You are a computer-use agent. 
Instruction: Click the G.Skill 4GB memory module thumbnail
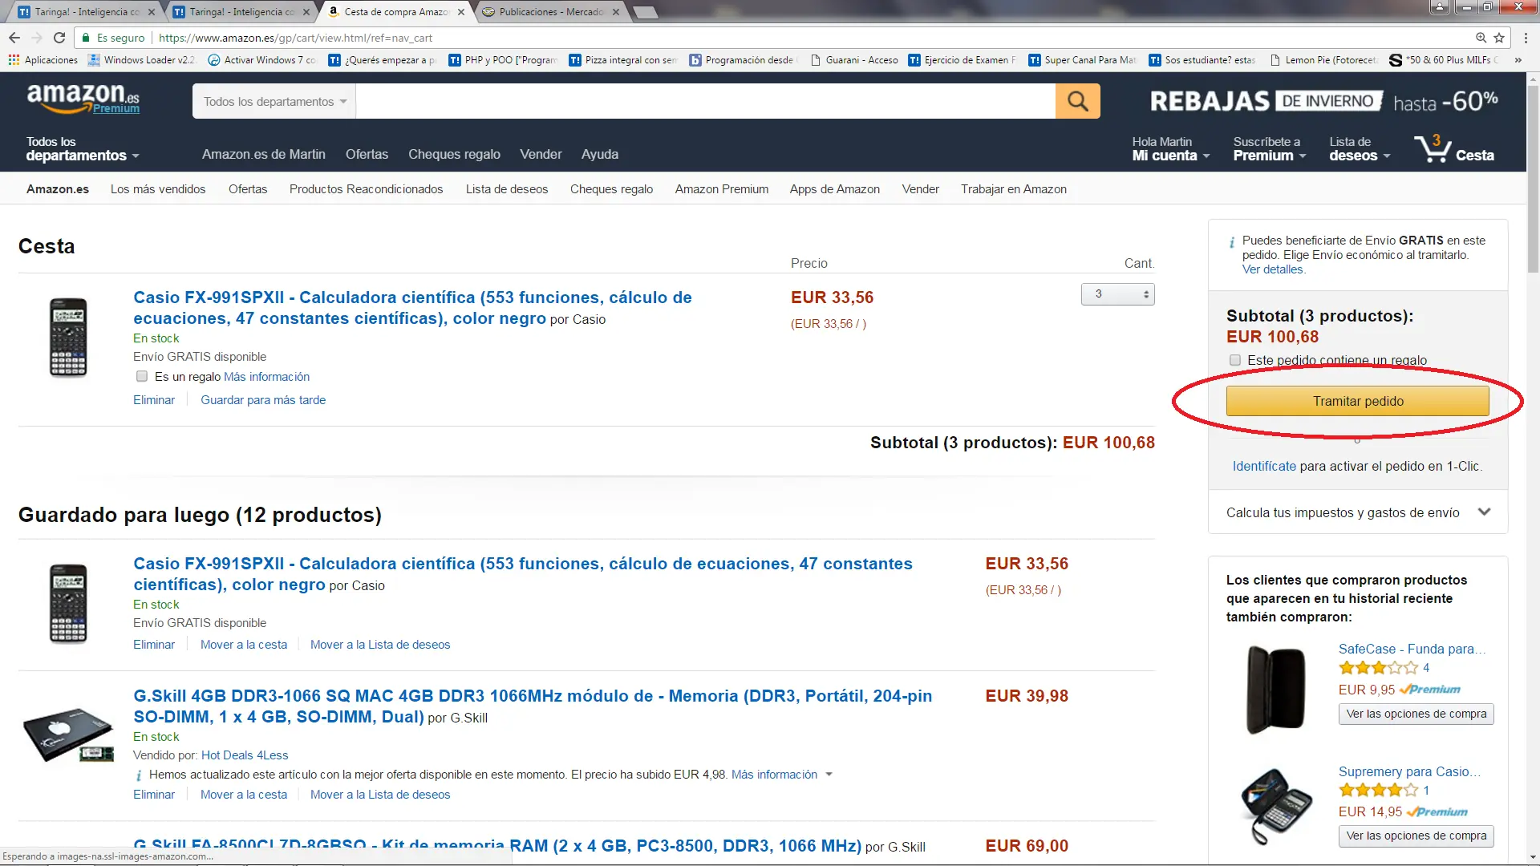[x=68, y=734]
